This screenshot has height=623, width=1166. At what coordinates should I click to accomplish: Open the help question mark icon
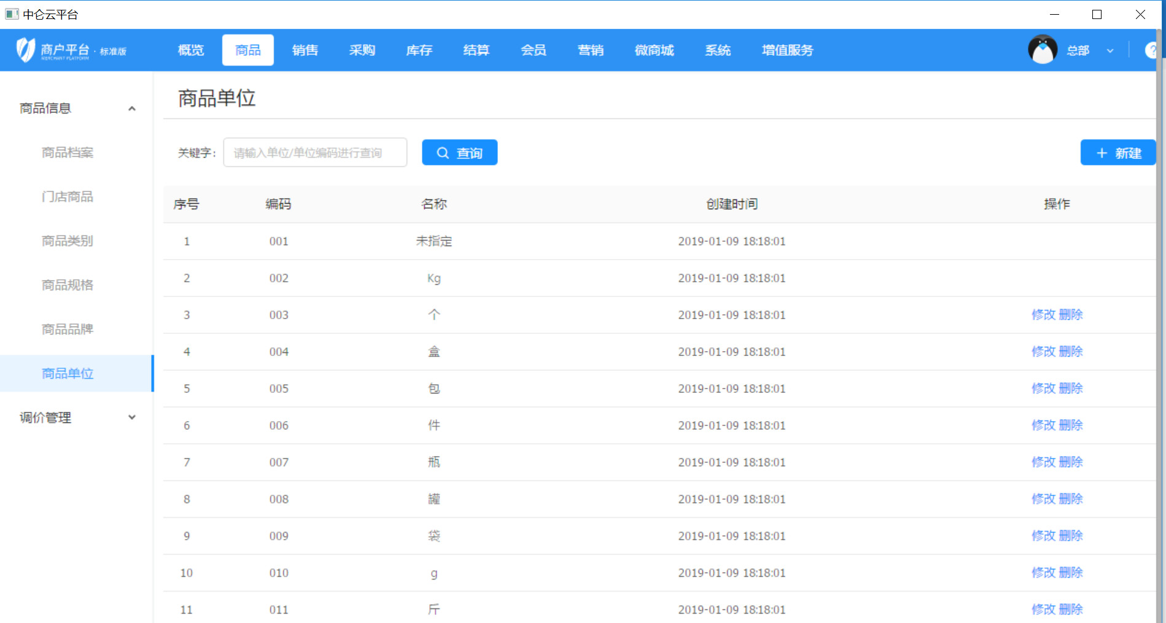pyautogui.click(x=1153, y=49)
